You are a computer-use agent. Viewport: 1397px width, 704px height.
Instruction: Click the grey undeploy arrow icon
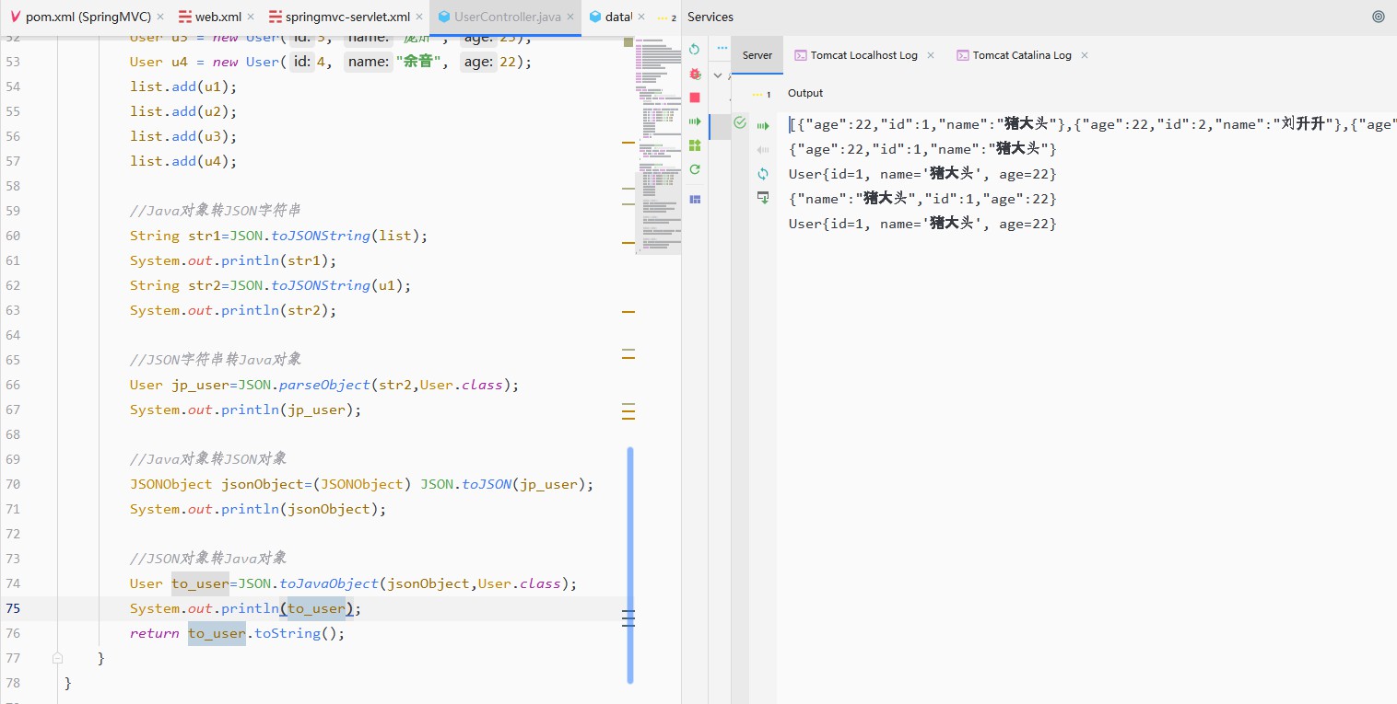pos(763,150)
